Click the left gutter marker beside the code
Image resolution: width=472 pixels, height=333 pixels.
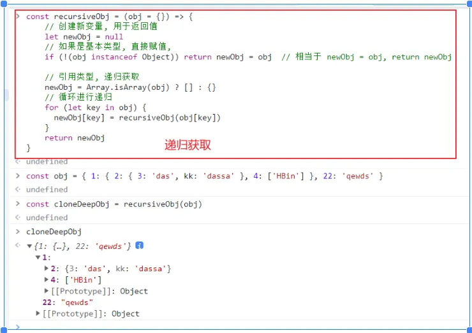(x=6, y=96)
